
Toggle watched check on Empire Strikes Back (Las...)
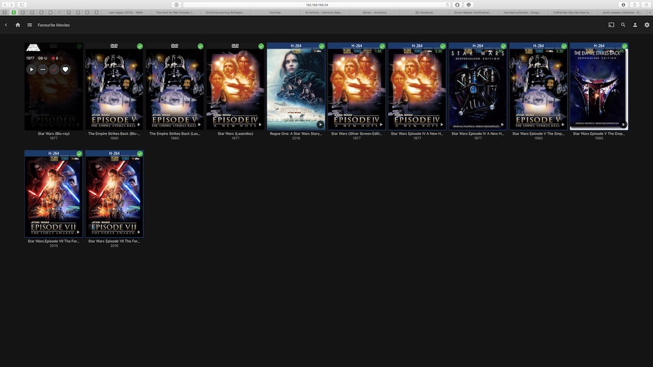[x=200, y=46]
